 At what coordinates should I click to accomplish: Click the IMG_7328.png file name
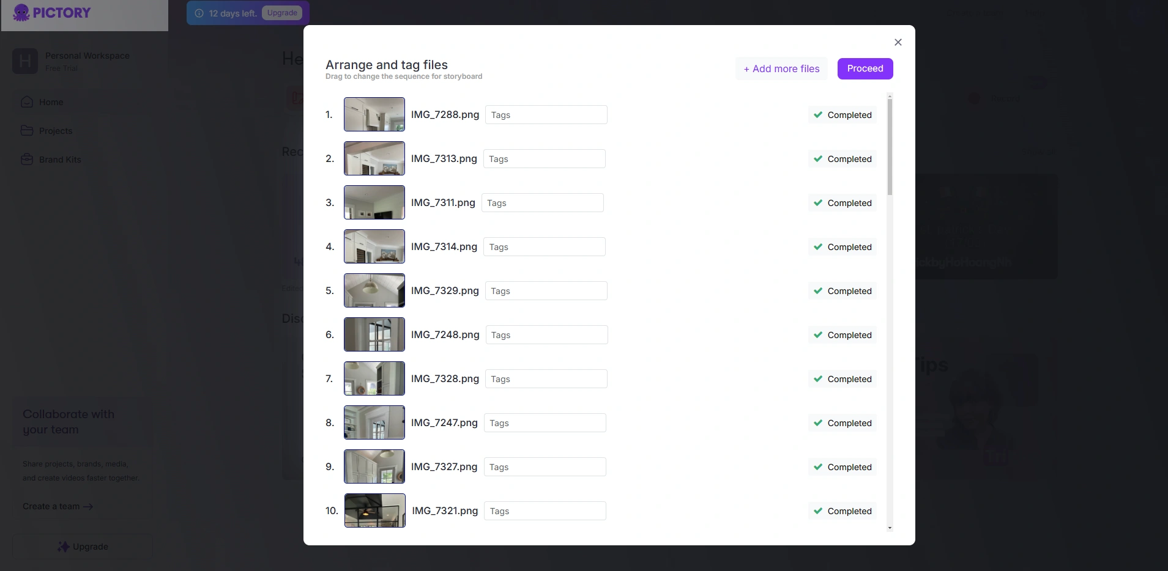(x=445, y=379)
